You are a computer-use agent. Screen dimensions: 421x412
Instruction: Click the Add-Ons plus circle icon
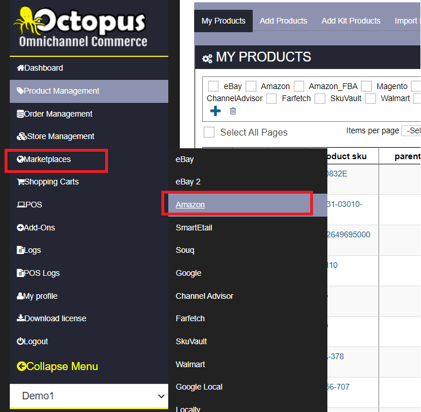click(x=20, y=228)
